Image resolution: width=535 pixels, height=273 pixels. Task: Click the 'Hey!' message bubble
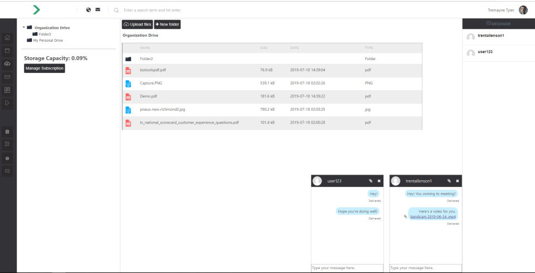click(x=373, y=193)
